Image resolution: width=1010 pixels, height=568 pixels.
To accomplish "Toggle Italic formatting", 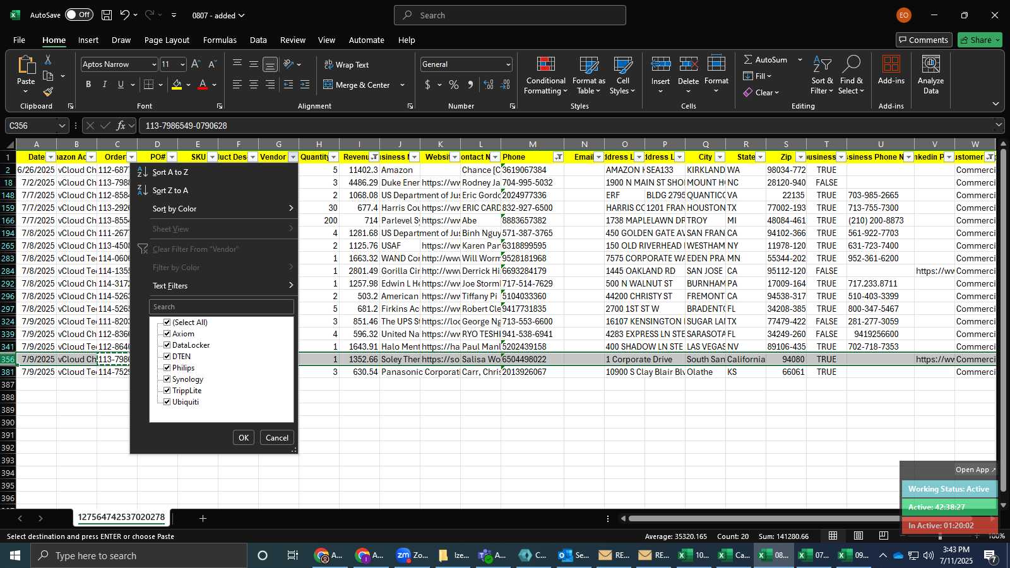I will (x=105, y=85).
